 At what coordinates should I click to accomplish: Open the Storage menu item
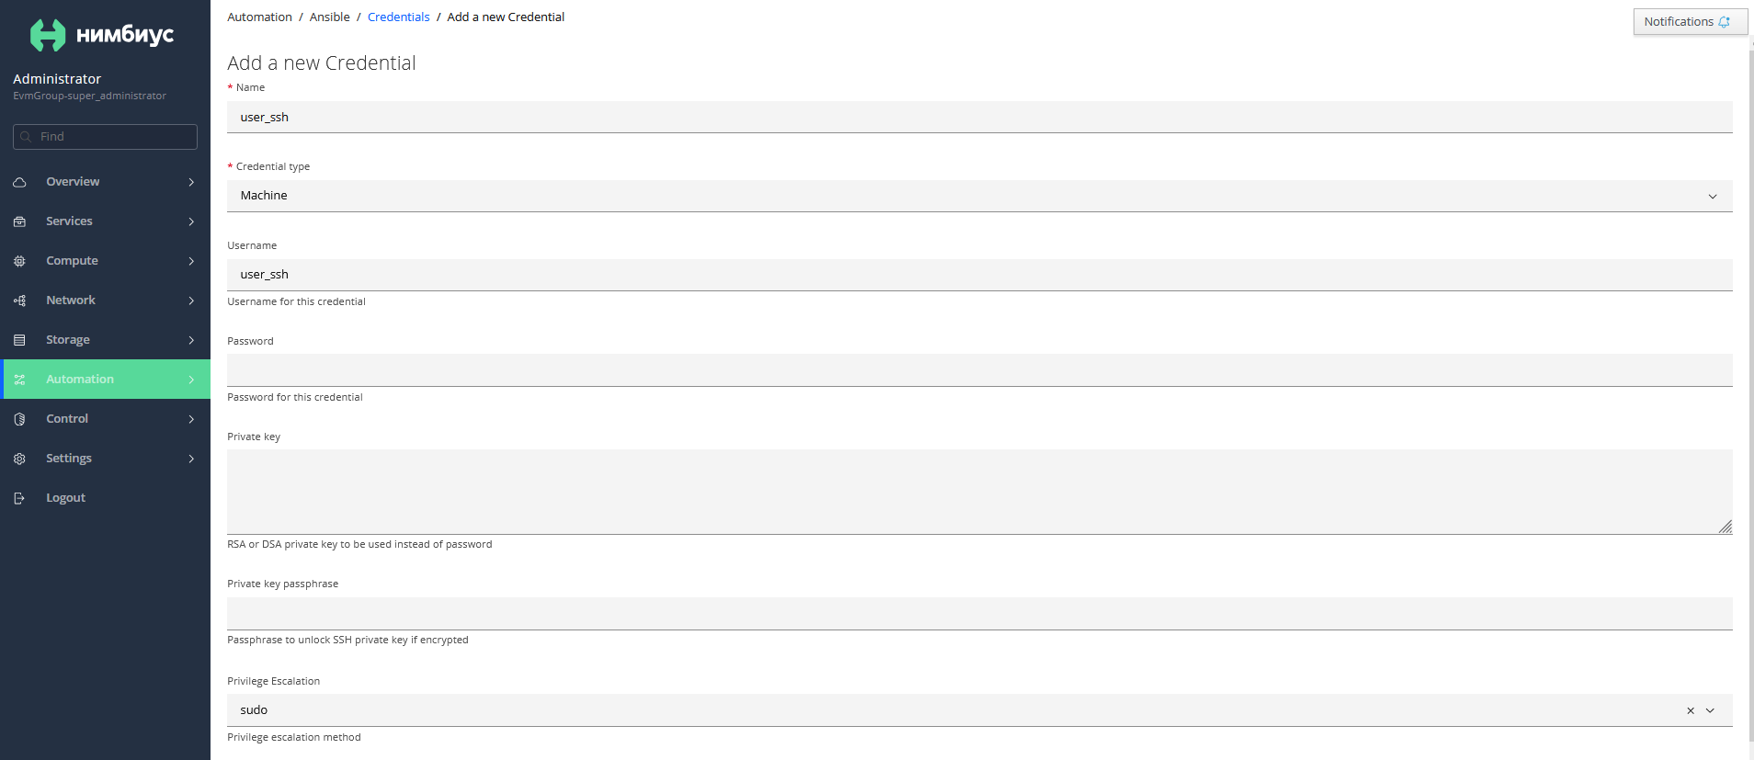click(105, 340)
